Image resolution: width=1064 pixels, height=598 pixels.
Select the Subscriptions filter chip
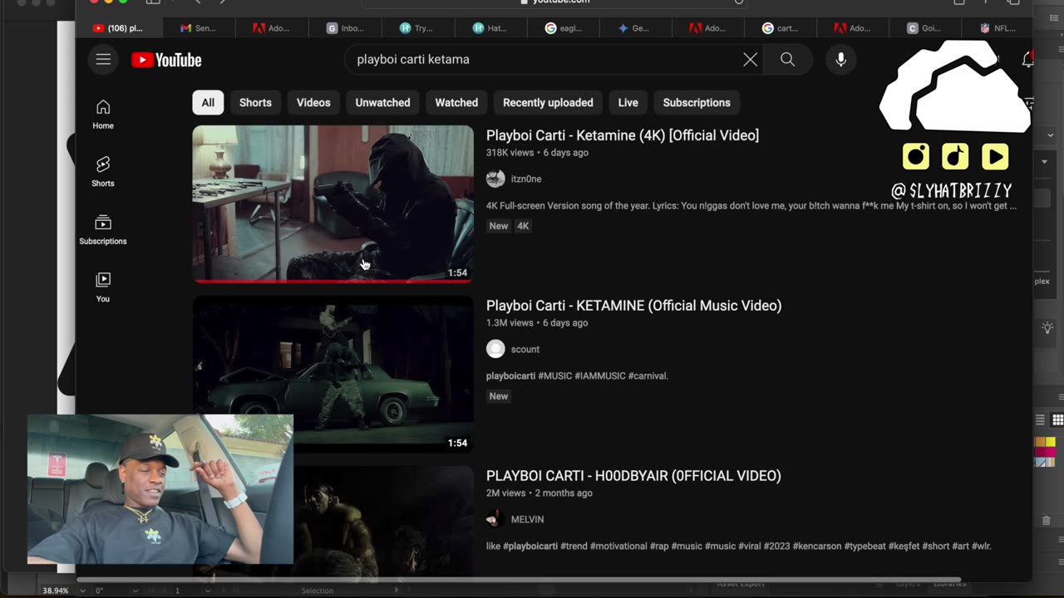click(x=697, y=102)
